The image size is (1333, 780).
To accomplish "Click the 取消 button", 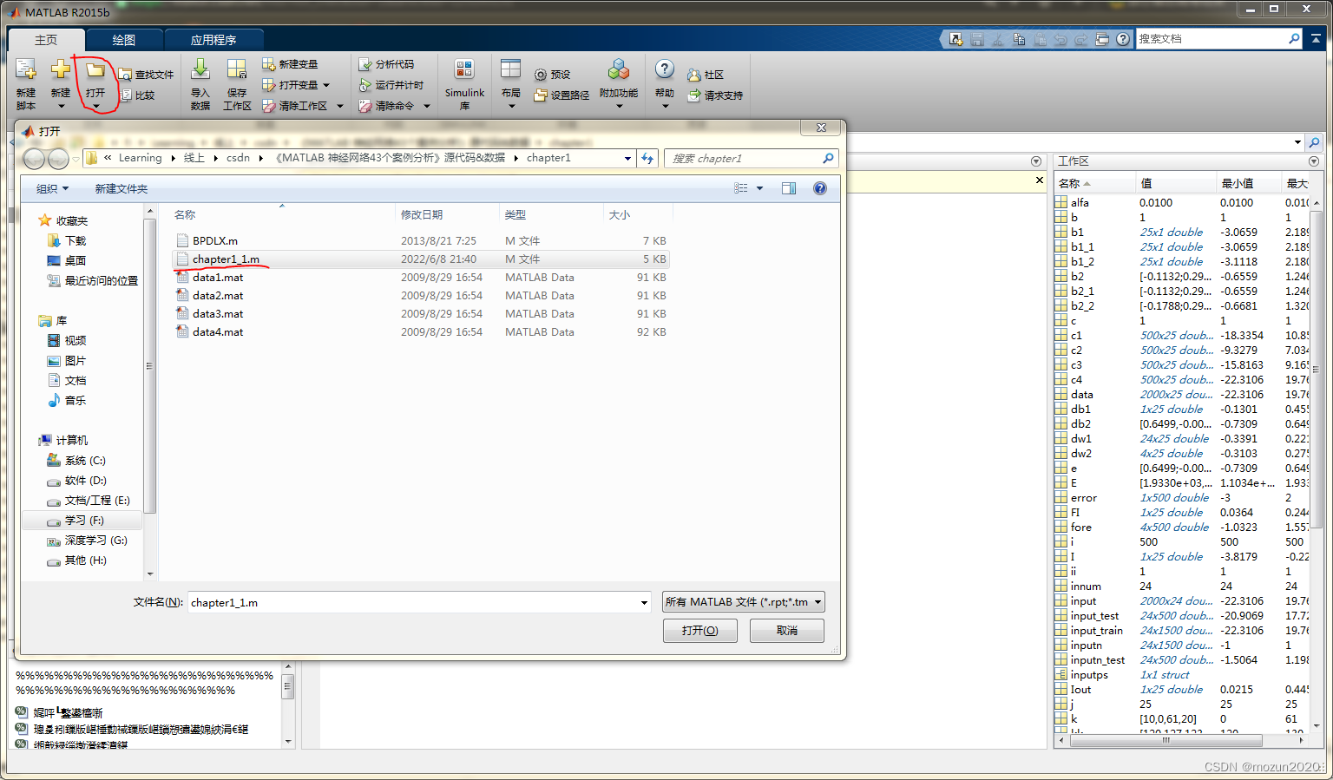I will 787,631.
